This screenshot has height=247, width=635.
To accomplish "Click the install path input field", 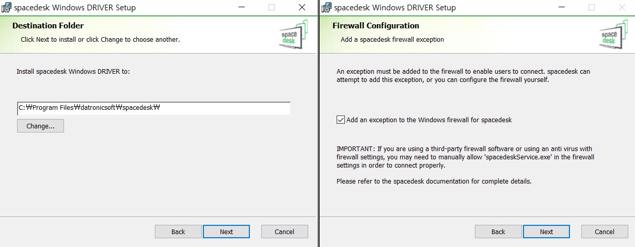I will (154, 108).
